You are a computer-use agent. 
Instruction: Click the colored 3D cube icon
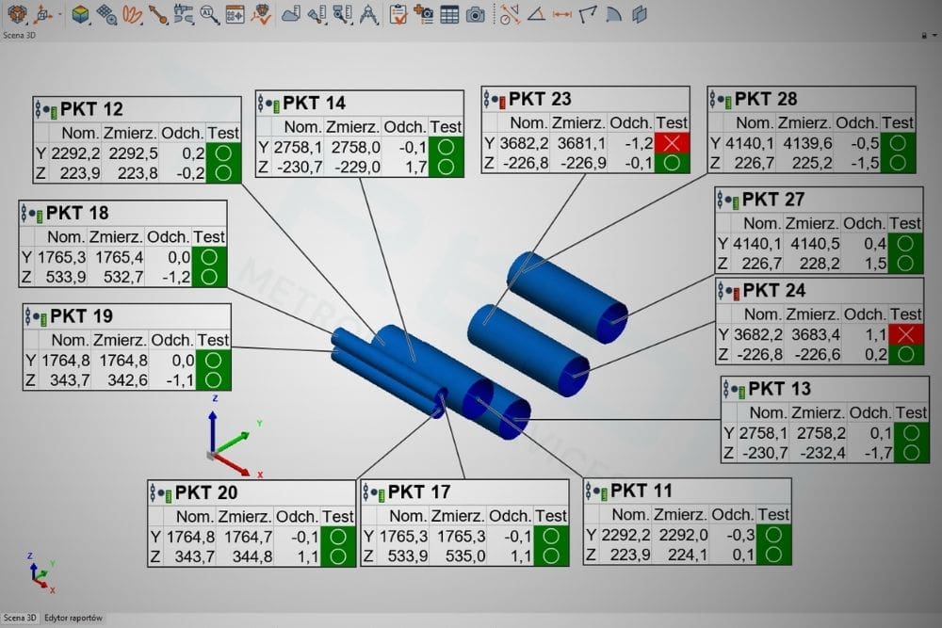(x=81, y=14)
